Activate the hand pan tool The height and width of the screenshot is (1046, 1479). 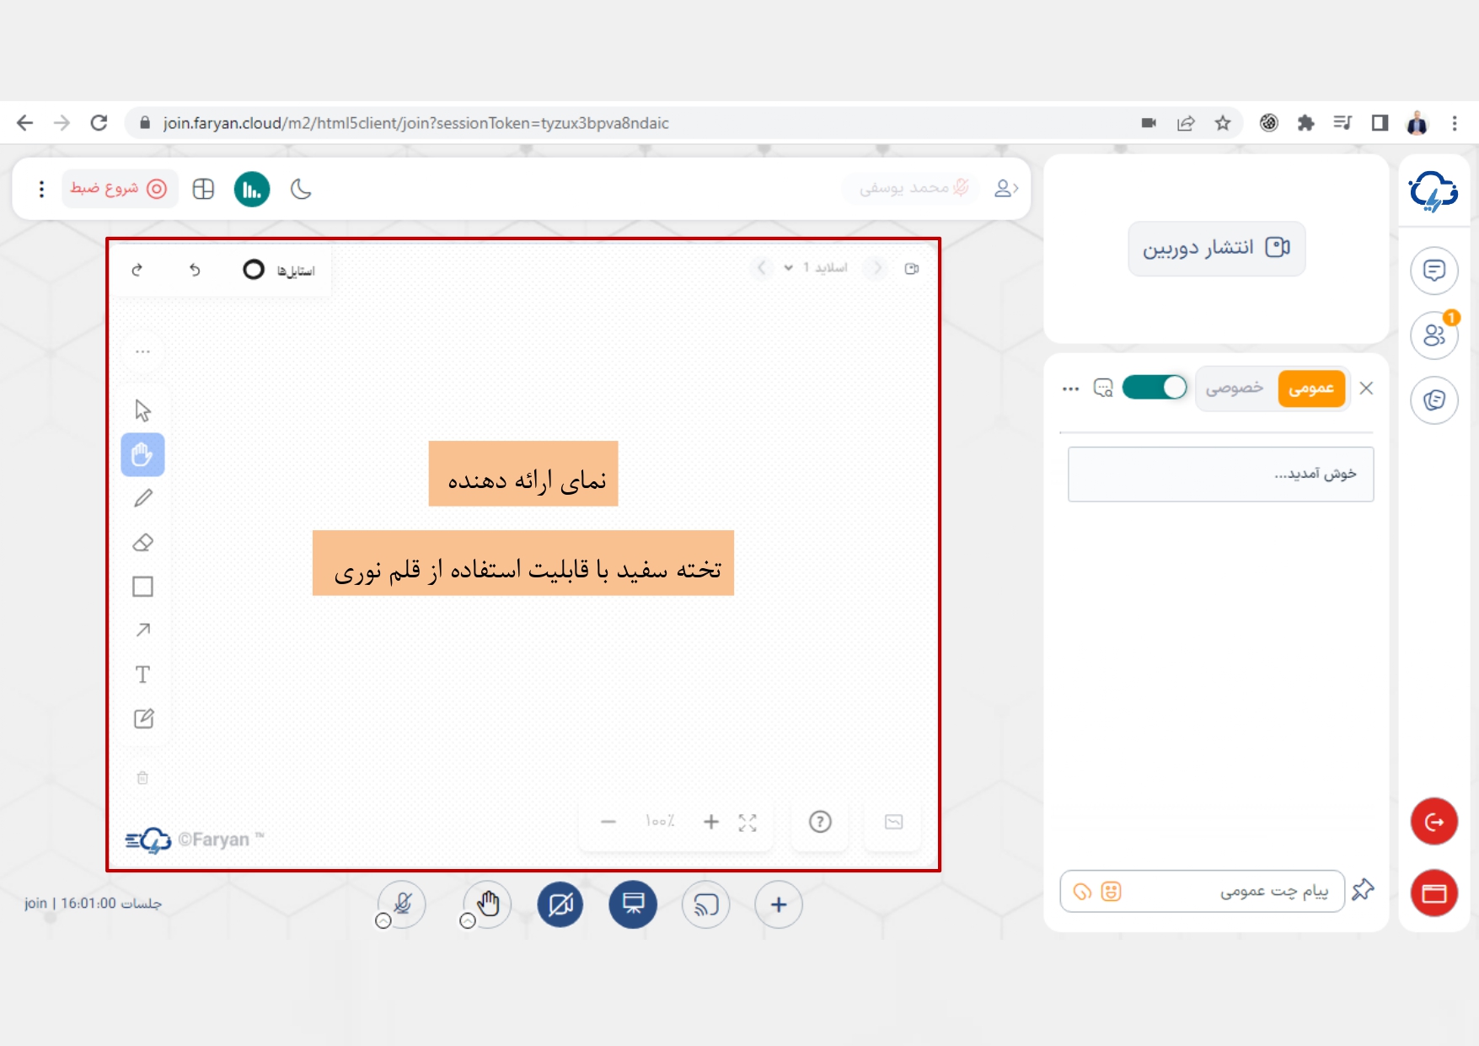click(x=143, y=455)
